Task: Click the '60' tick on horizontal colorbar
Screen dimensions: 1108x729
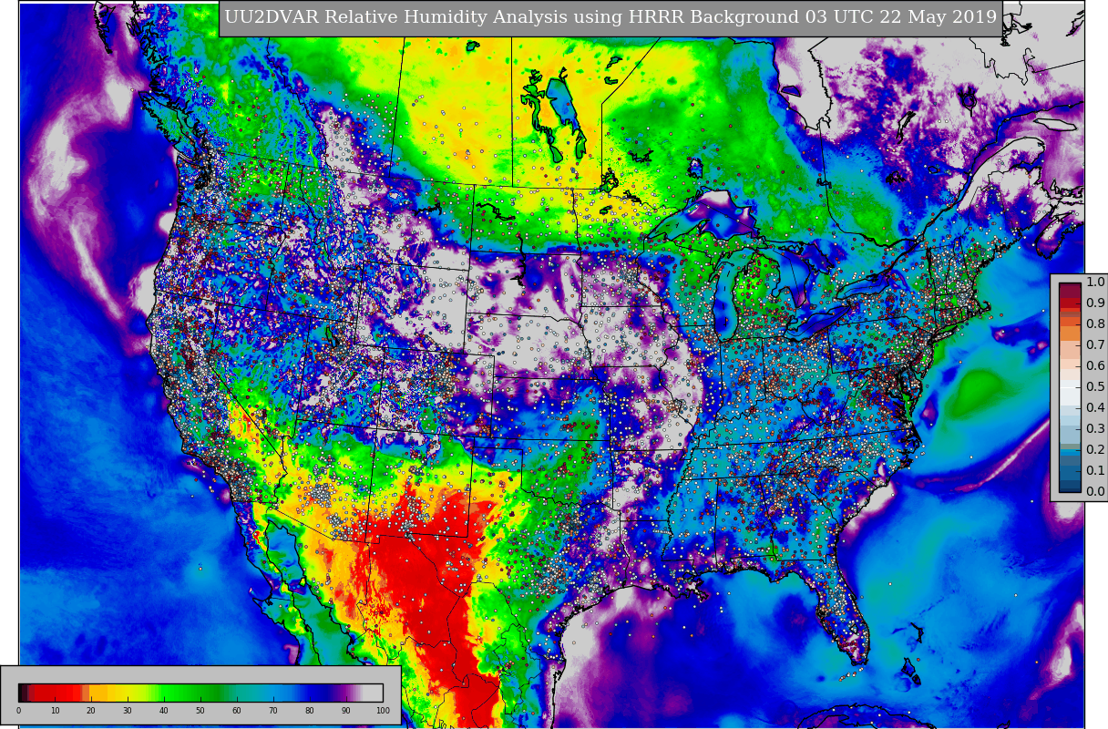Action: [x=237, y=711]
